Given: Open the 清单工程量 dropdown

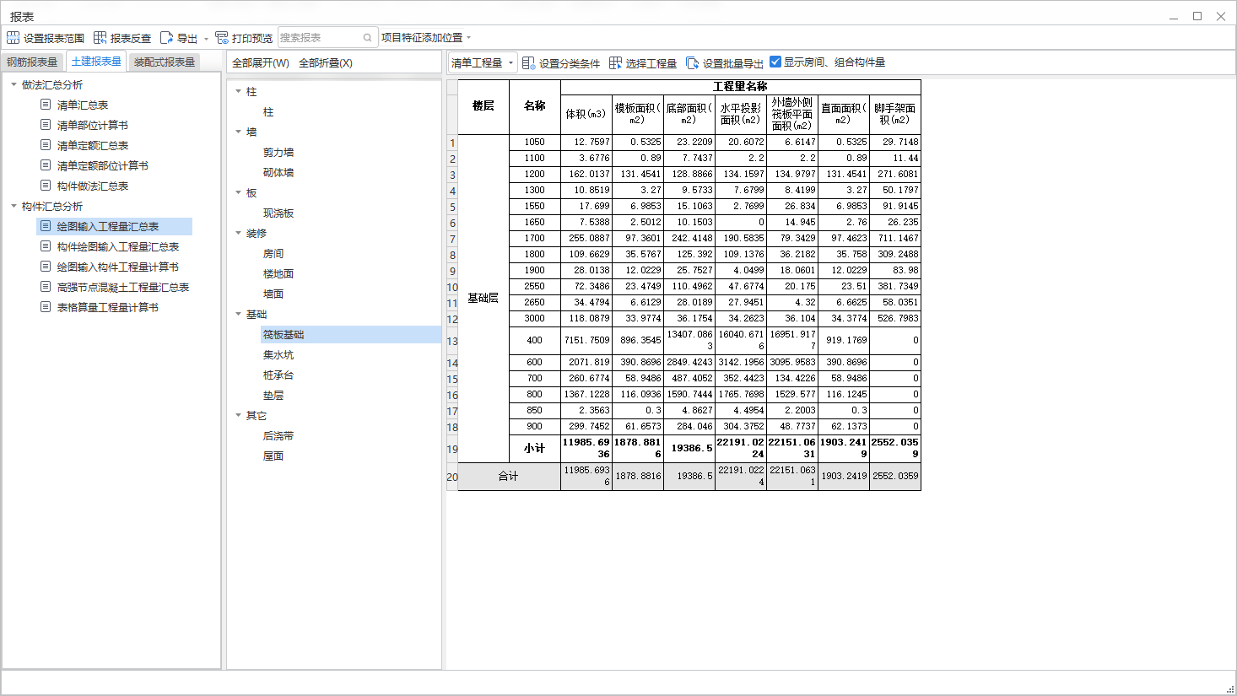Looking at the screenshot, I should point(482,63).
